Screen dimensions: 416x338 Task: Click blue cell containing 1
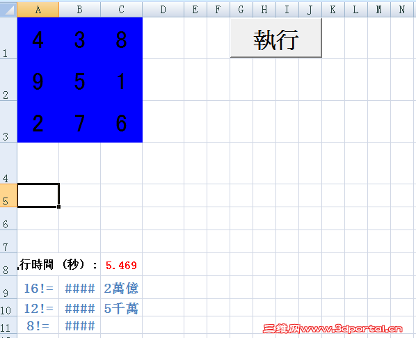(x=122, y=79)
